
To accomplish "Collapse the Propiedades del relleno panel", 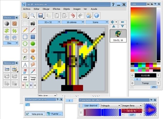I will coord(155,100).
